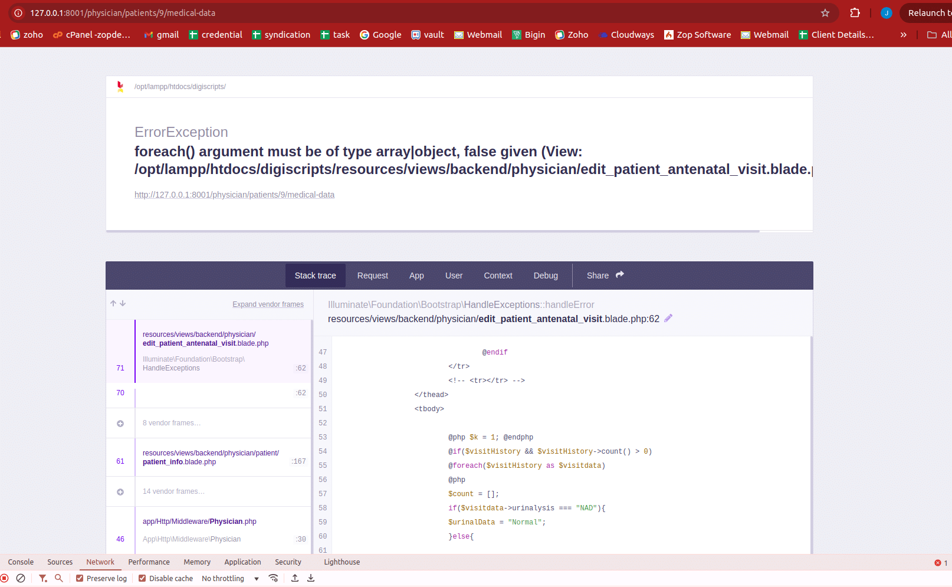Image resolution: width=952 pixels, height=587 pixels.
Task: Uncheck the Disable cache checkbox
Action: (142, 579)
